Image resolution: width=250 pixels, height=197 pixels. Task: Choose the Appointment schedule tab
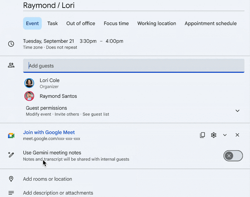(211, 23)
